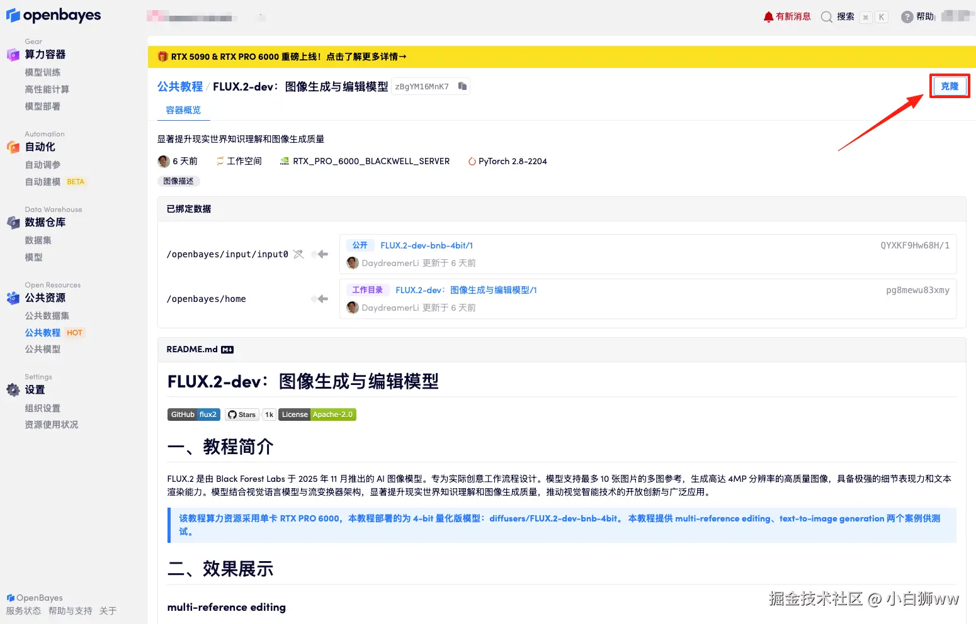This screenshot has height=624, width=976.
Task: Click the search magnifier icon
Action: [827, 17]
